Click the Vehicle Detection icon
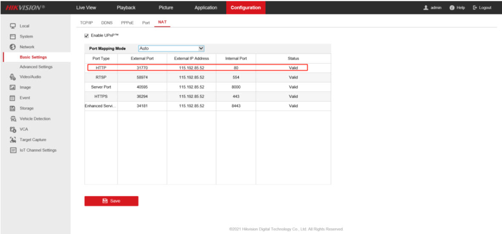 click(13, 119)
